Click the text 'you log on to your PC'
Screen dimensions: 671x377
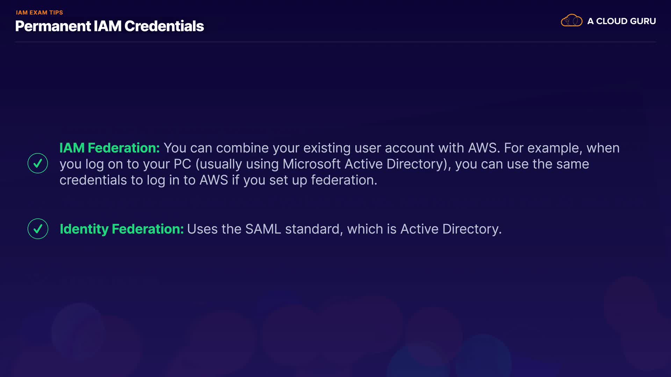point(125,164)
